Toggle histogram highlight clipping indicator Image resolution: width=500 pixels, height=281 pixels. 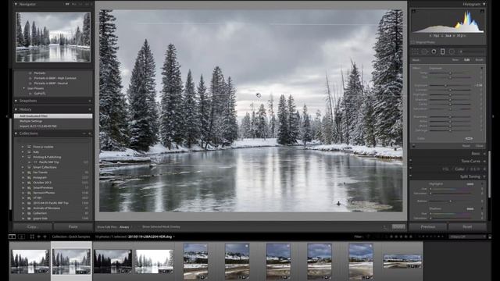[x=482, y=12]
